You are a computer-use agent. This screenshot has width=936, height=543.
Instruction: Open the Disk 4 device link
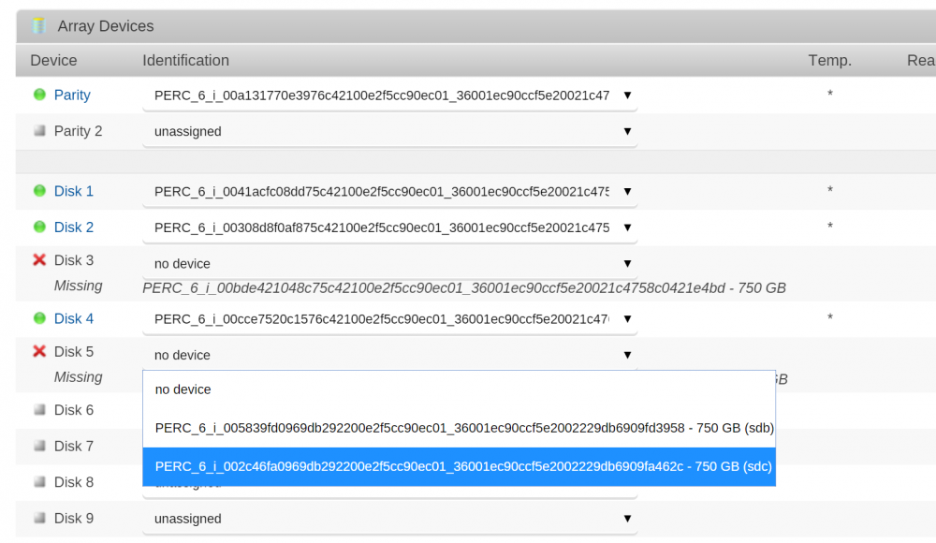(x=73, y=318)
